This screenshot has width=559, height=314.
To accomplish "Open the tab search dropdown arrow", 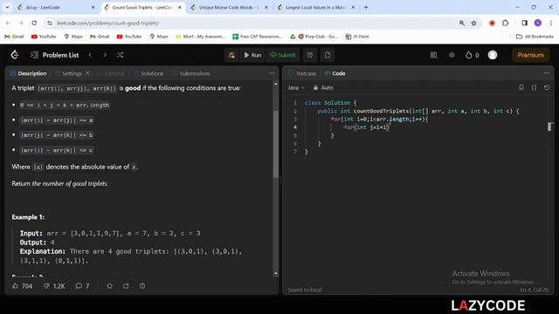I will 7,7.
